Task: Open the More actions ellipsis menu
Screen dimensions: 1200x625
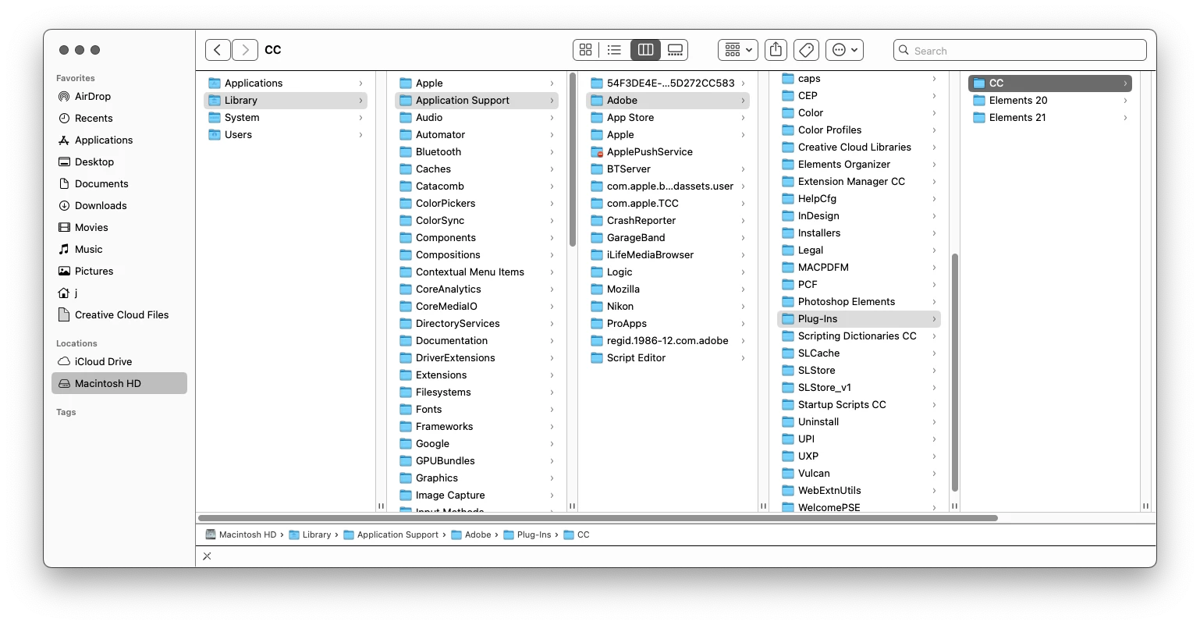Action: [844, 50]
